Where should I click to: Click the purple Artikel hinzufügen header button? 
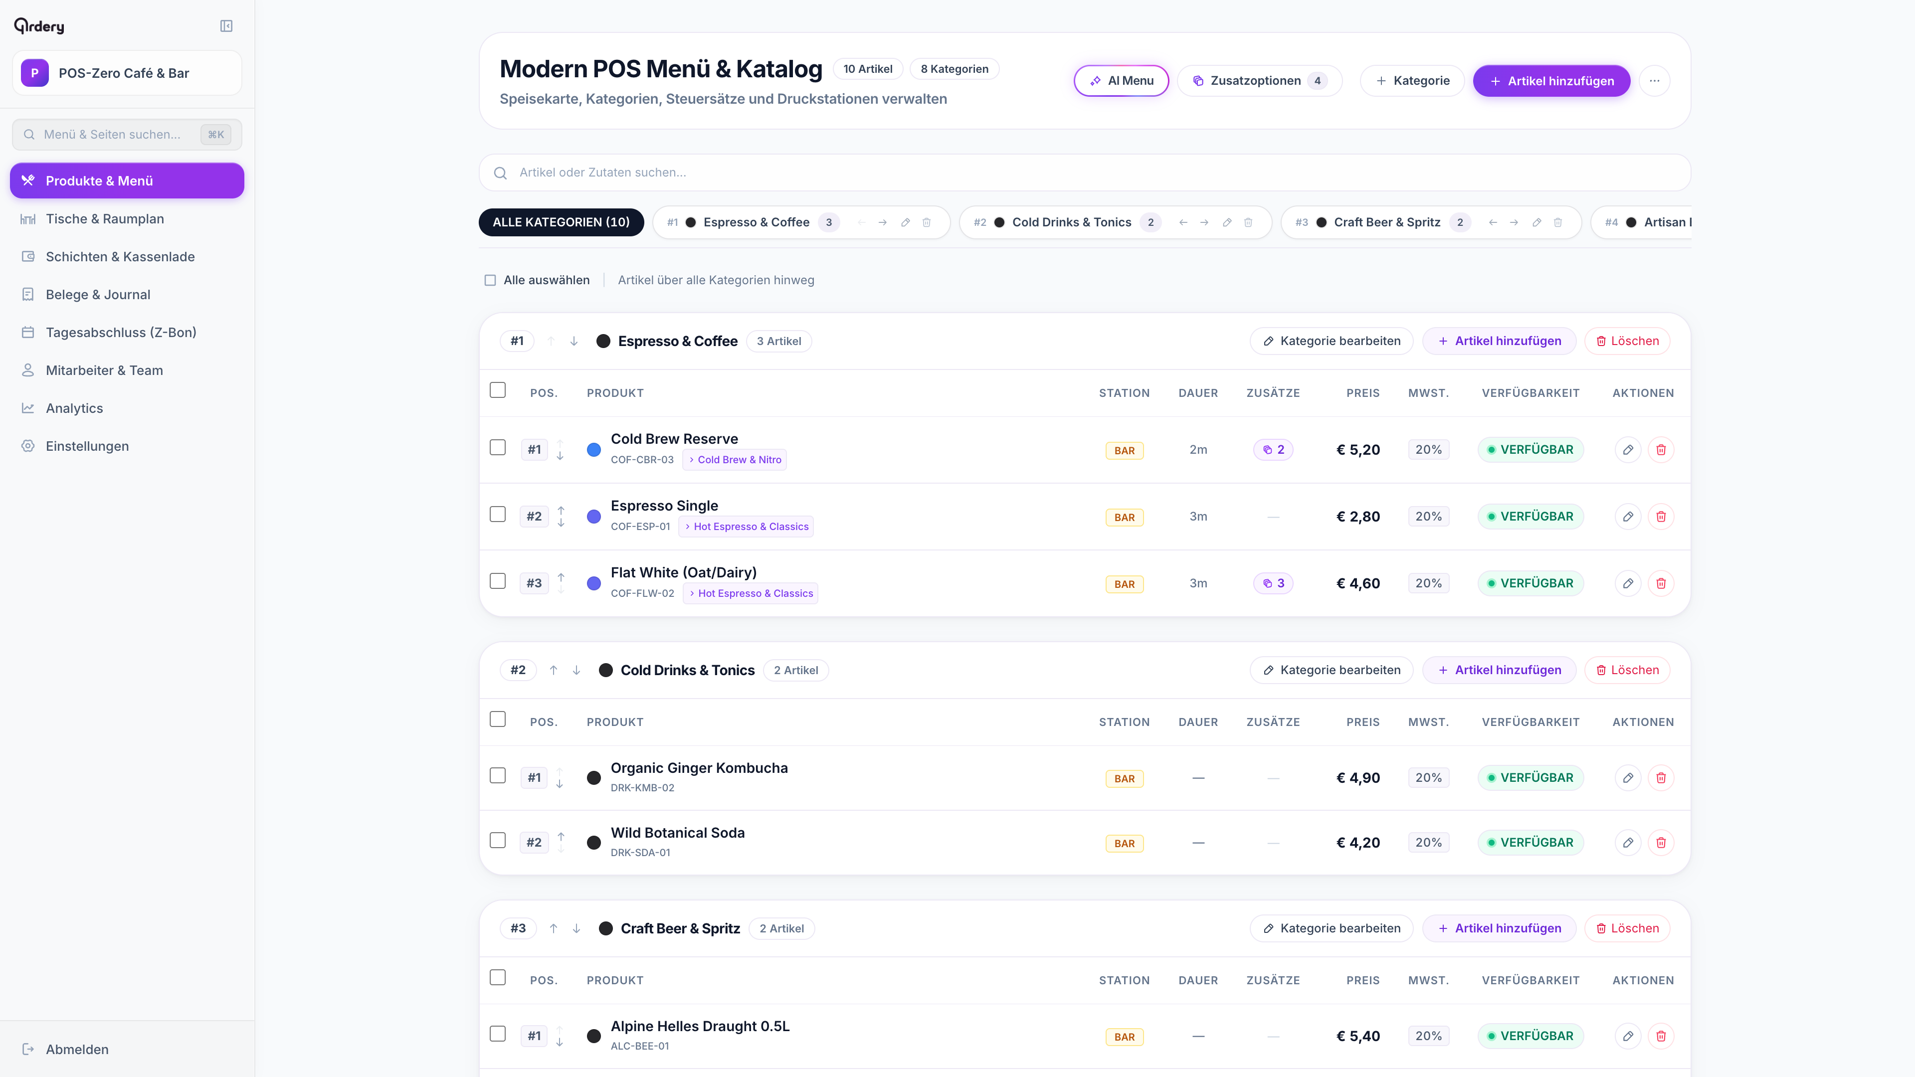tap(1551, 81)
